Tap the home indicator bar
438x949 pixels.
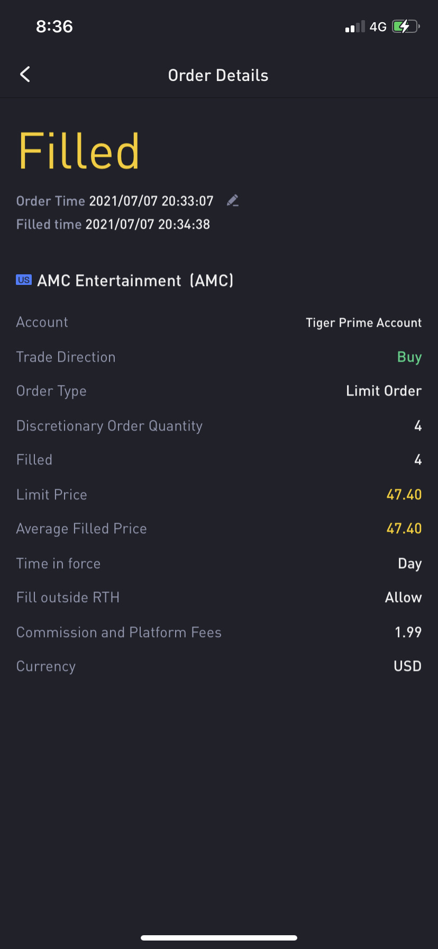[x=219, y=937]
